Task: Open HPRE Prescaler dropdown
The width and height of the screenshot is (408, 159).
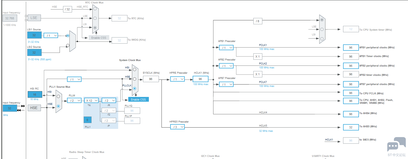Action: pos(177,79)
